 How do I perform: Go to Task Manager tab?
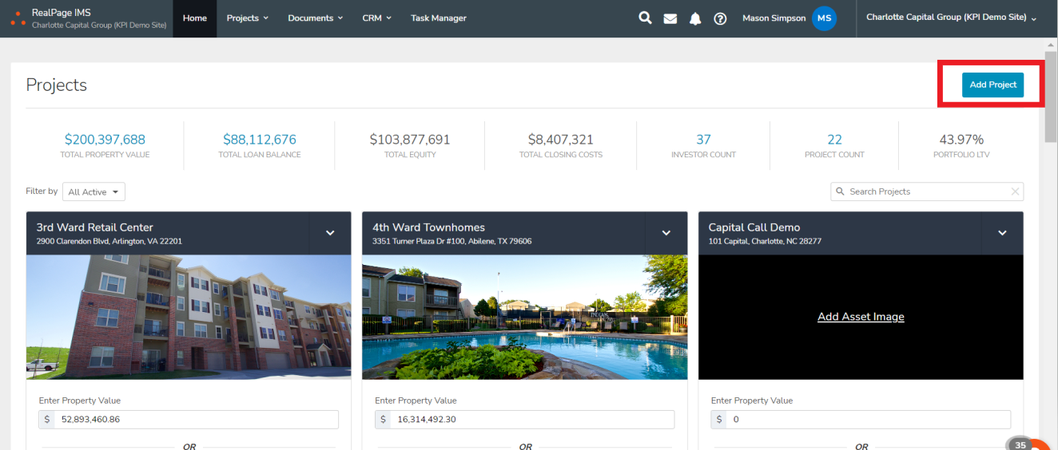click(438, 18)
